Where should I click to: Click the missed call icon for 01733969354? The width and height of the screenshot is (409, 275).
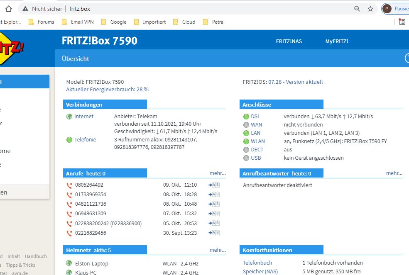69,195
